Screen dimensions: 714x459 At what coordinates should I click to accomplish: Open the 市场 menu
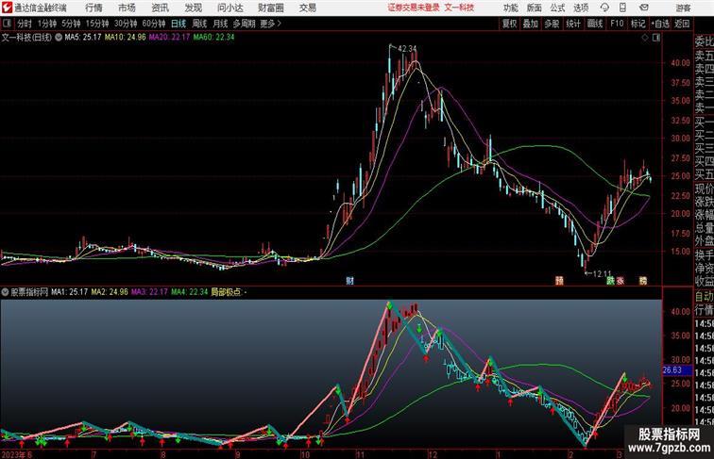click(x=127, y=8)
